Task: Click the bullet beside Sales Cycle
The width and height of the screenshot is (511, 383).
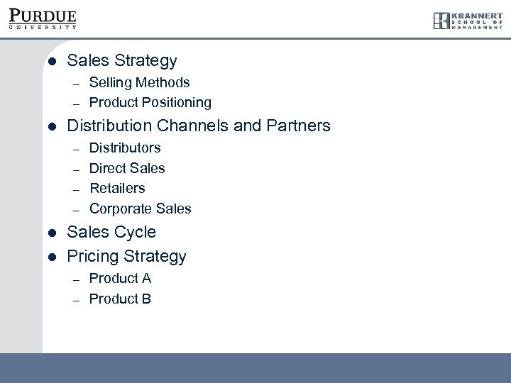Action: pyautogui.click(x=50, y=233)
